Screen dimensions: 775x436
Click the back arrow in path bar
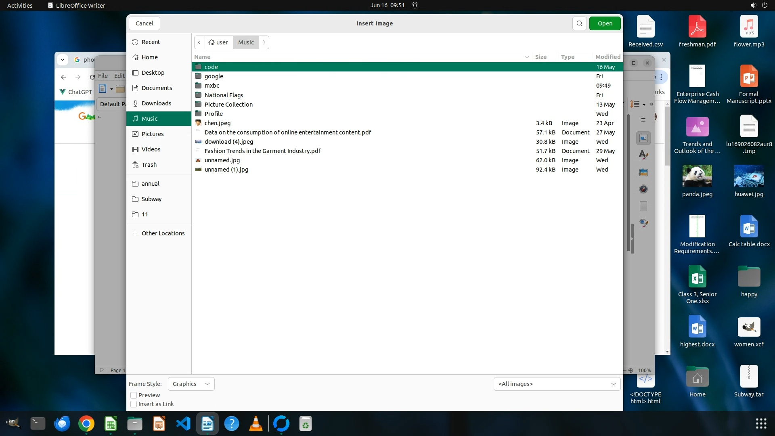[199, 42]
